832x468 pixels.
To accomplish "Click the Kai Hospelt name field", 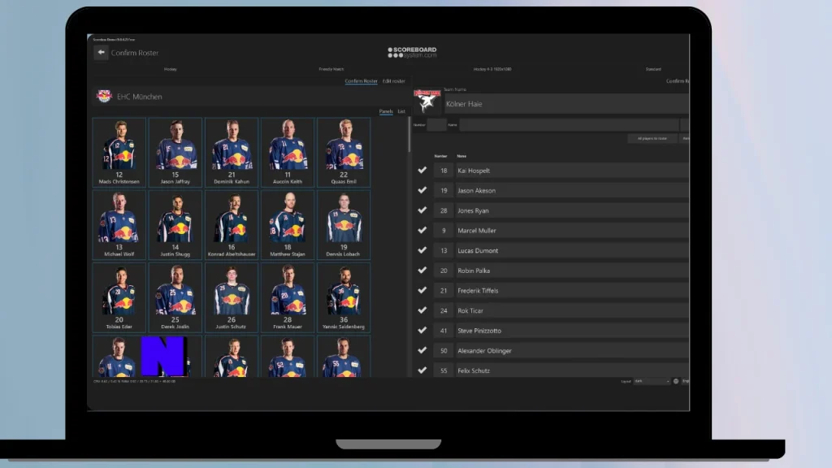I will coord(573,171).
